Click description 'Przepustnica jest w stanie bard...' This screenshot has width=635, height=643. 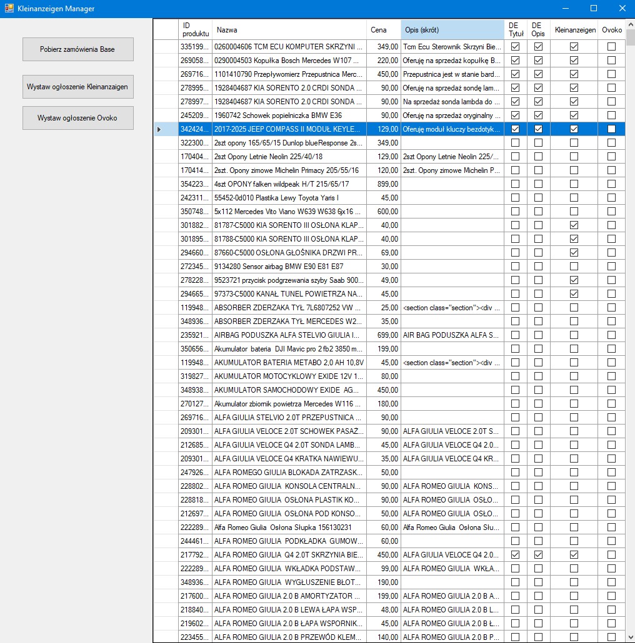click(x=452, y=74)
